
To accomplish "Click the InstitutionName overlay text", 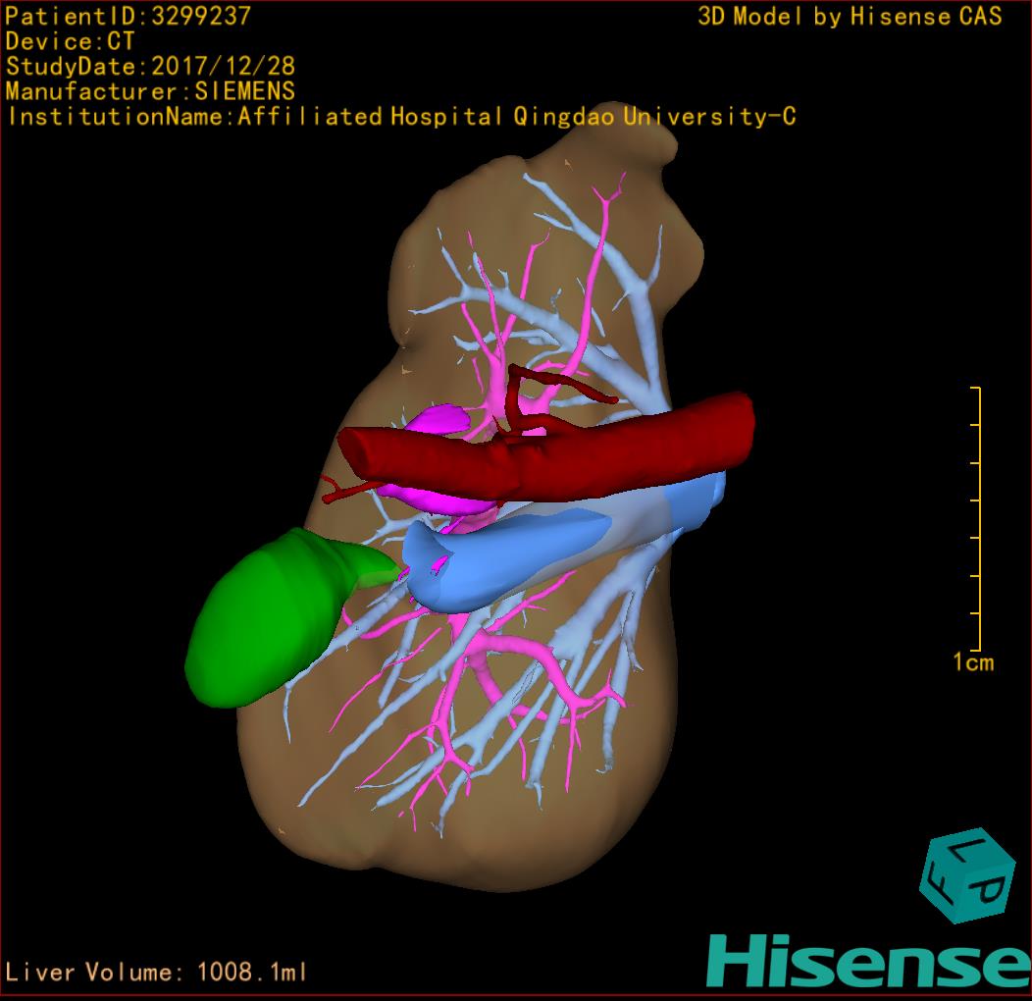I will (401, 117).
